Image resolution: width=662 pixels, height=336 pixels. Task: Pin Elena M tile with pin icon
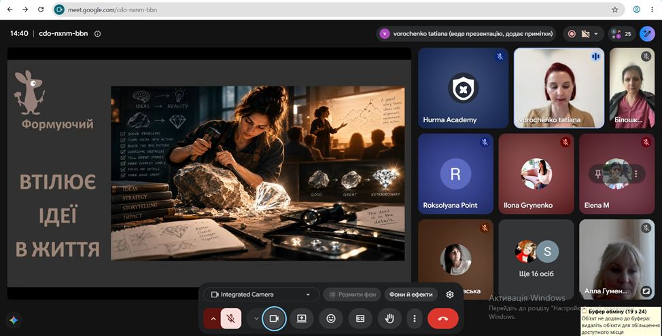pyautogui.click(x=598, y=174)
